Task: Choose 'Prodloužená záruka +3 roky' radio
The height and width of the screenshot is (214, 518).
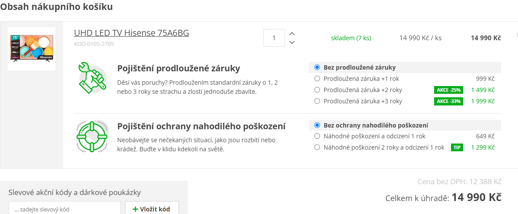Action: [x=317, y=101]
